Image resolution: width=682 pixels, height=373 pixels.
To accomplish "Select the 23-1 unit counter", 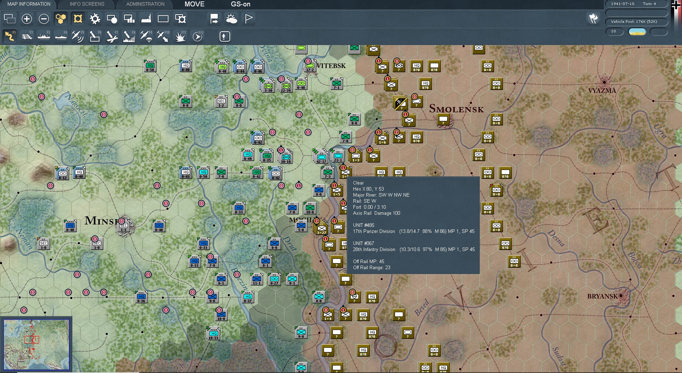I will click(x=338, y=156).
